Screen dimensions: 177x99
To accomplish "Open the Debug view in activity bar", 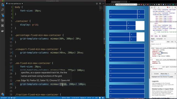I will [x=2, y=20].
